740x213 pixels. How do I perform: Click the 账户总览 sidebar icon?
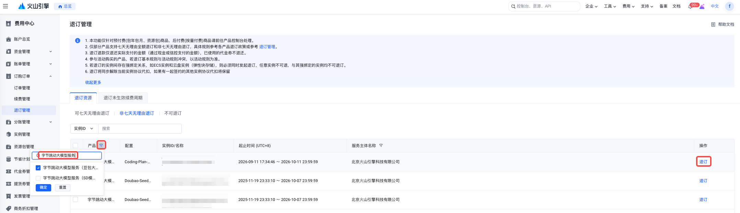click(9, 39)
